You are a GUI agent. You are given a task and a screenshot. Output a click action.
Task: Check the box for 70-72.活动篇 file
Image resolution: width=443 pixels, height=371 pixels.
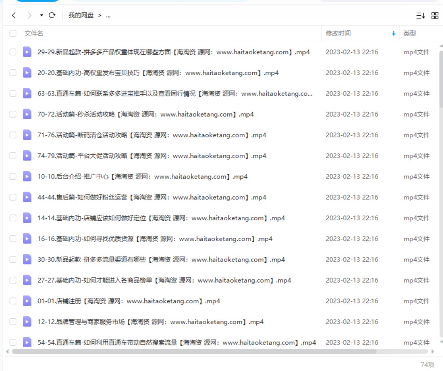click(13, 114)
